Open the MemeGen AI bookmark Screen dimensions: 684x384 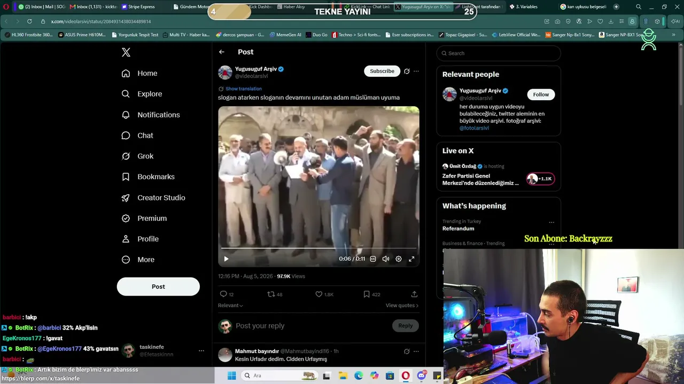285,35
